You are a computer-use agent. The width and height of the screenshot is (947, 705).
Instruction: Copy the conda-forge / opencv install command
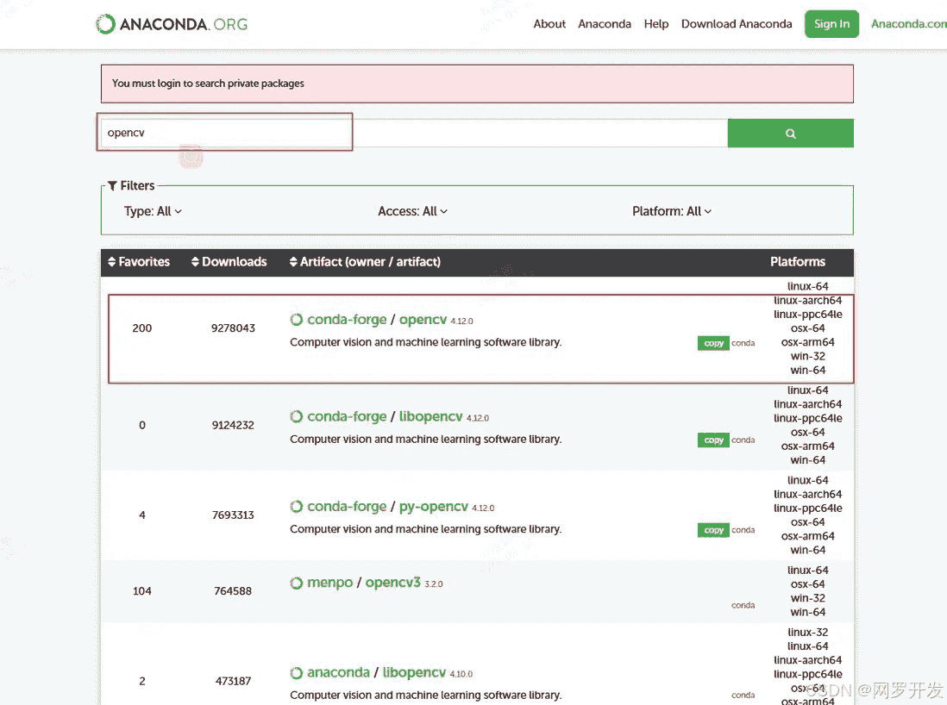[713, 343]
